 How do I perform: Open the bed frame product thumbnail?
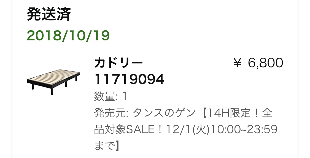tap(53, 82)
